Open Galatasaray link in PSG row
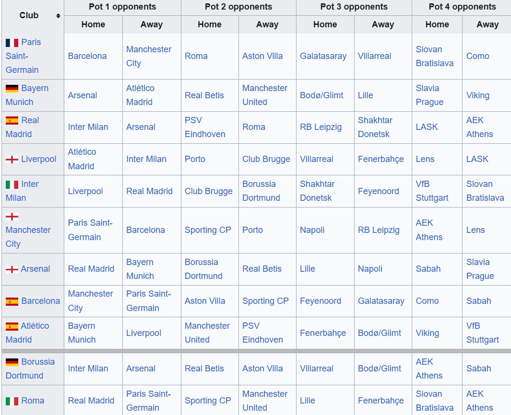Viewport: 511px width, 415px height. (x=323, y=56)
